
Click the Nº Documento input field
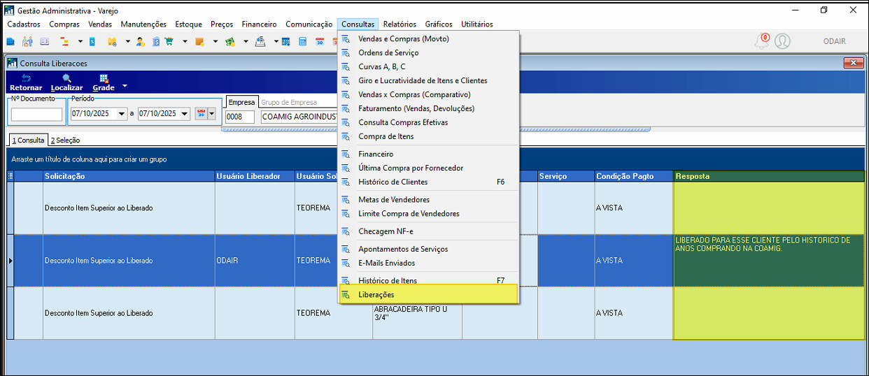click(36, 115)
